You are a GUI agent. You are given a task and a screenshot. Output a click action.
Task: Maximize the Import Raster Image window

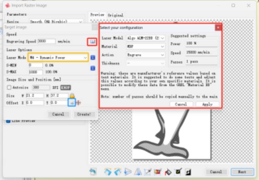click(233, 6)
